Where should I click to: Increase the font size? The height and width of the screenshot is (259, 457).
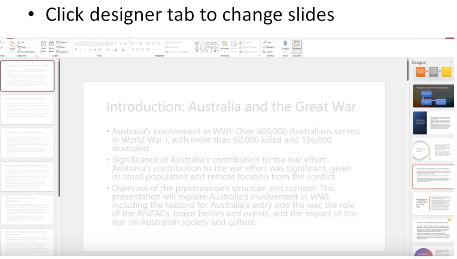click(x=116, y=44)
